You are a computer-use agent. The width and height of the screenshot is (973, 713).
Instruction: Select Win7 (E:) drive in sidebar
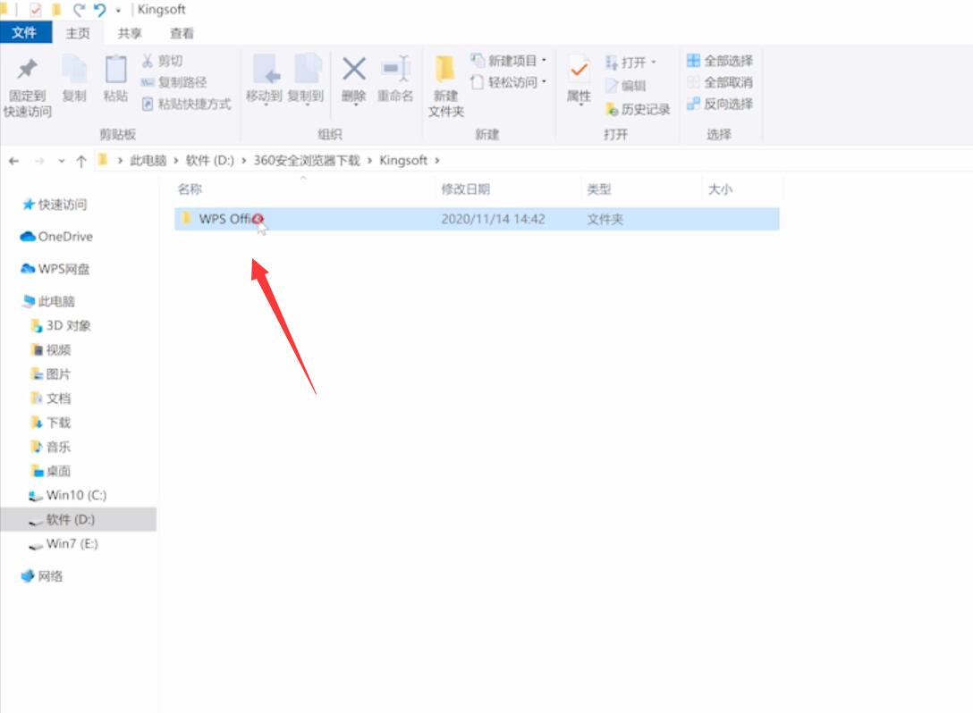63,544
